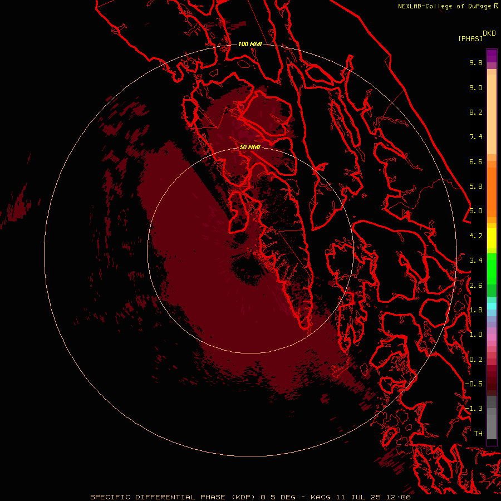Screen dimensions: 501x501
Task: Click the 4.2 legend value
Action: [476, 236]
